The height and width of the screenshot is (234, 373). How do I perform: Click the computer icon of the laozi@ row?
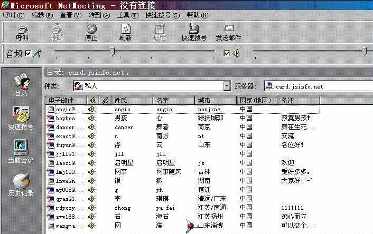tap(51, 163)
